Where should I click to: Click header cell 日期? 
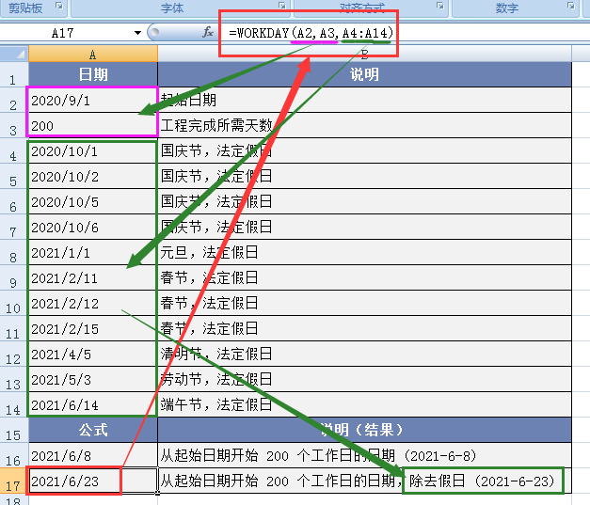[x=93, y=74]
